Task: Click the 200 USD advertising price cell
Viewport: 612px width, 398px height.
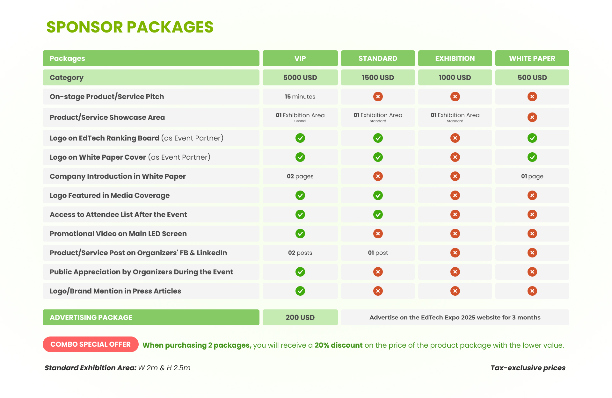Action: click(x=300, y=317)
